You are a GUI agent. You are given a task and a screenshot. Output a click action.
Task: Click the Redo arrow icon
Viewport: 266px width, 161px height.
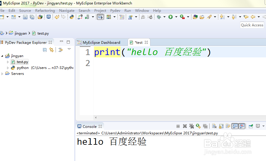click(63, 17)
